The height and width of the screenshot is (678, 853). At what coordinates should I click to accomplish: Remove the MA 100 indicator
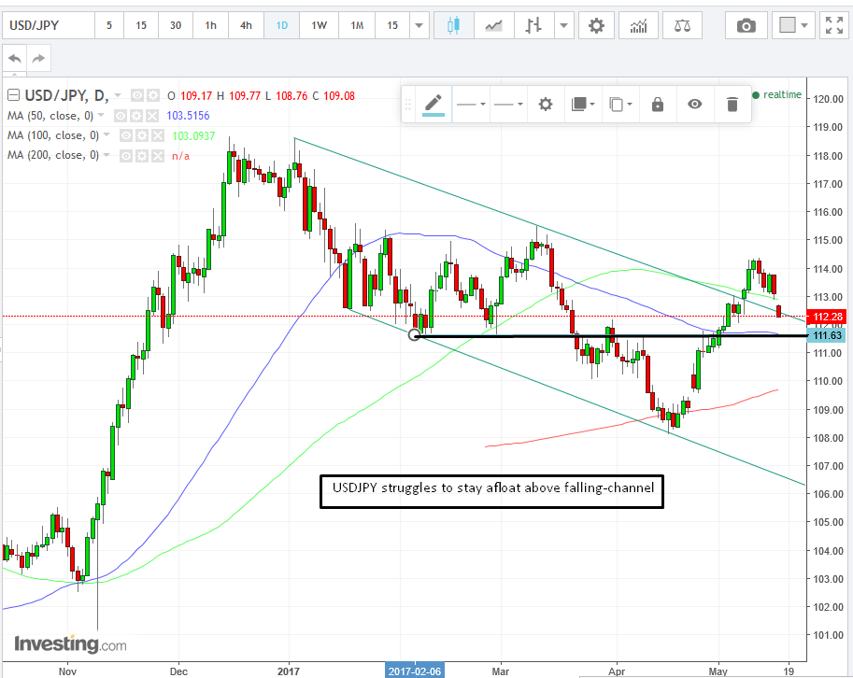coord(158,135)
